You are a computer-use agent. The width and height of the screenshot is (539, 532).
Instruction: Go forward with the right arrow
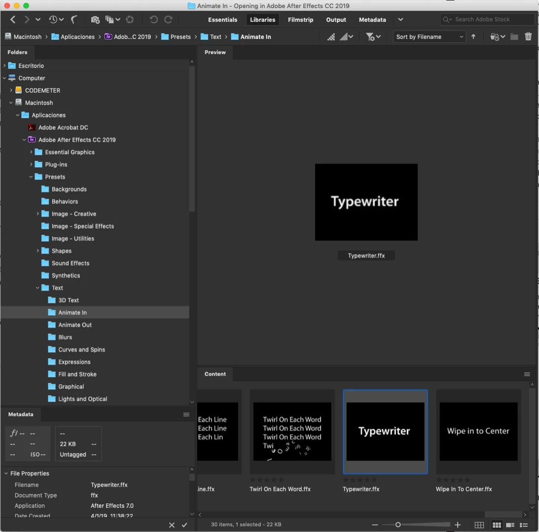(27, 20)
